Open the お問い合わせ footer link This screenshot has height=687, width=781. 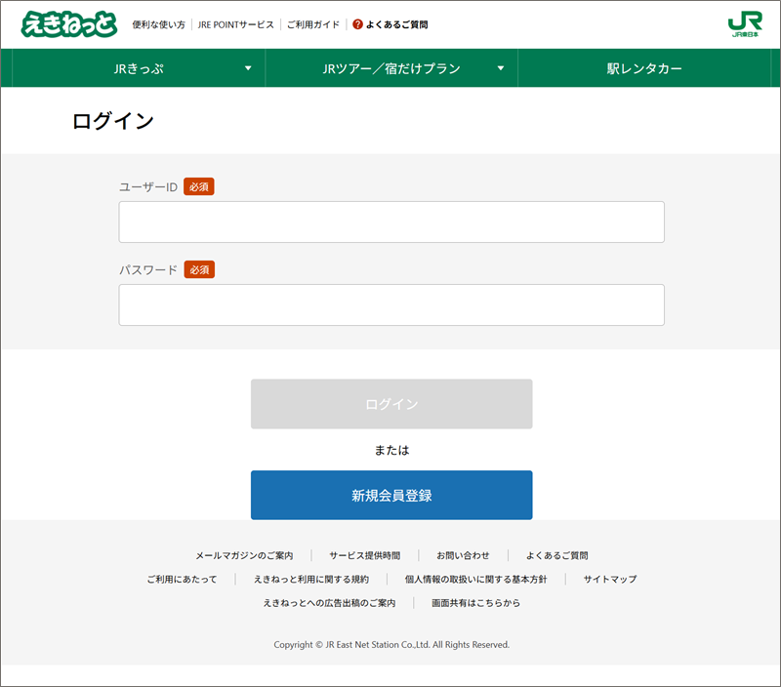click(463, 555)
